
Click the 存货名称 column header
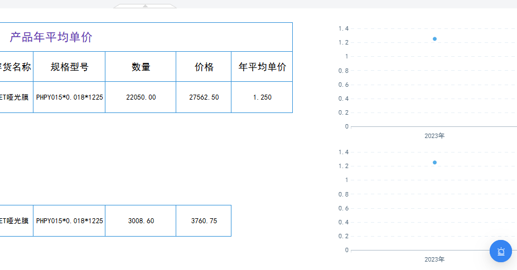coord(16,67)
